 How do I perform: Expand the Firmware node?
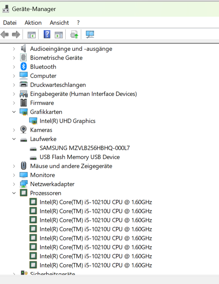14,103
